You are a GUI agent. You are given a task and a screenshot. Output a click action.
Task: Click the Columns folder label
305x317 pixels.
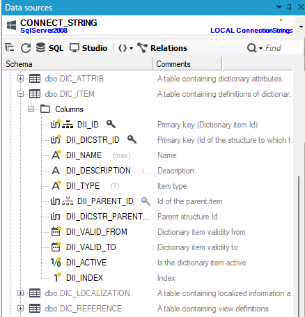click(69, 109)
